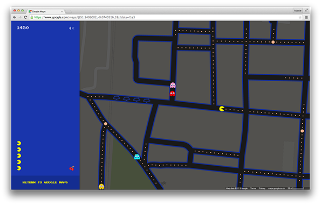The height and width of the screenshot is (205, 321).
Task: Reload the page with the refresh icon
Action: click(x=25, y=17)
